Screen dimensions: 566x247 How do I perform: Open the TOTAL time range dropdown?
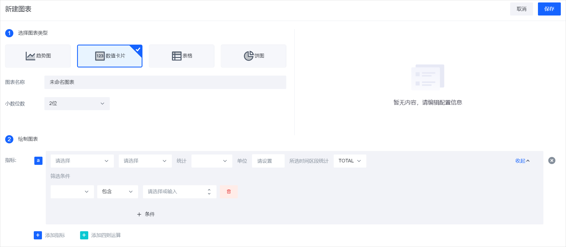350,161
